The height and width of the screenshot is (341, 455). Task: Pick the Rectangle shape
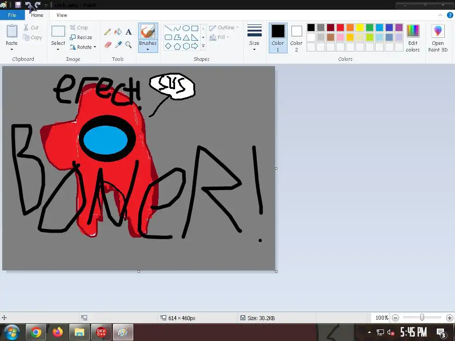point(195,28)
